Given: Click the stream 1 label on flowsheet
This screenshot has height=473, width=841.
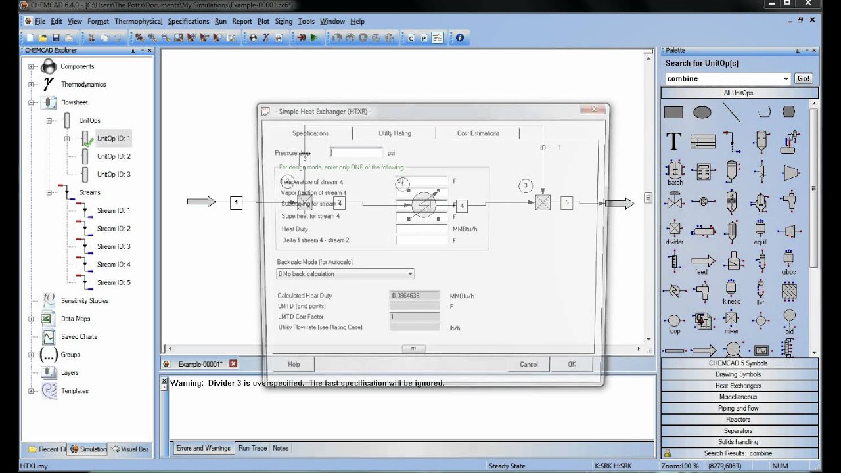Looking at the screenshot, I should pyautogui.click(x=237, y=202).
